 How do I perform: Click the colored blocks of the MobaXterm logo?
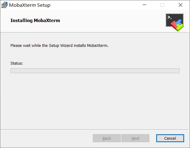pyautogui.click(x=177, y=25)
